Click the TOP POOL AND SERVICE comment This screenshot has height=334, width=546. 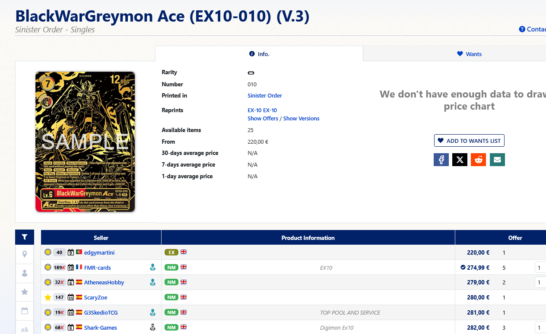point(350,312)
